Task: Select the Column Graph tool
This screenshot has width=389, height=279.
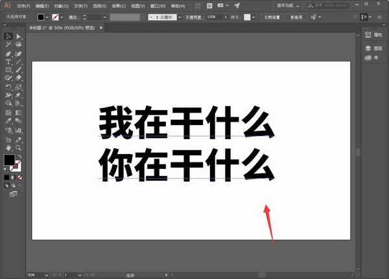Action: pyautogui.click(x=18, y=130)
